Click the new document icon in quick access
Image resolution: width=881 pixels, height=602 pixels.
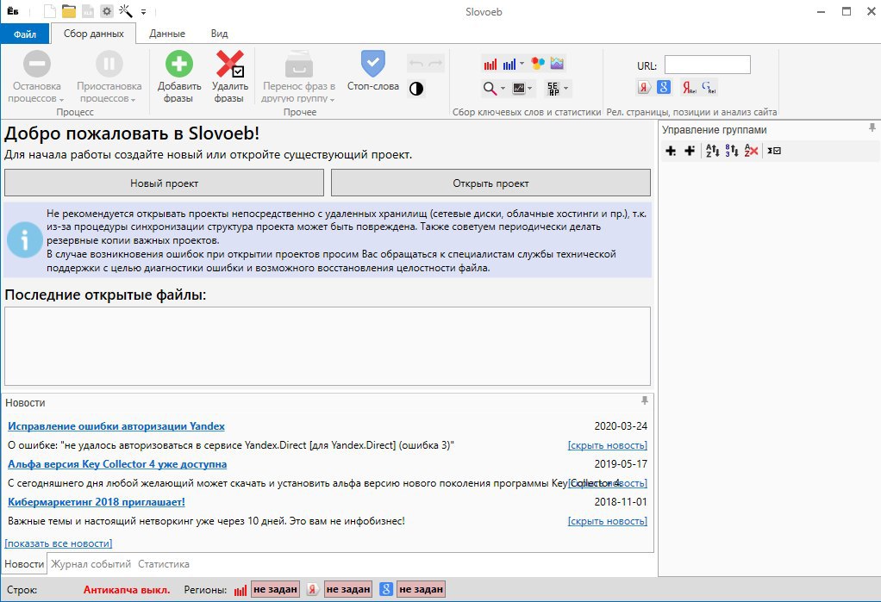[x=50, y=11]
